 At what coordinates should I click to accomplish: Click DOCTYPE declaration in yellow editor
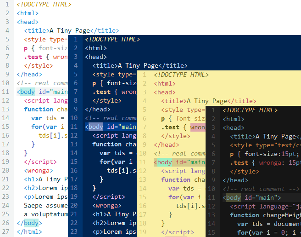(x=181, y=75)
